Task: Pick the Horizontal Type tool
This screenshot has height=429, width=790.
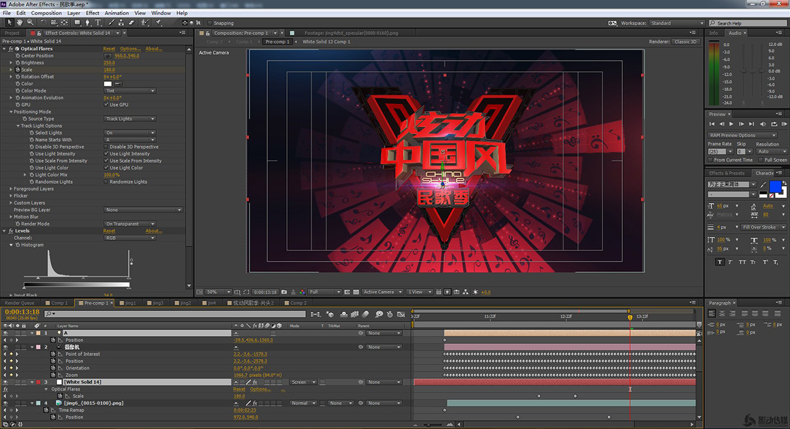Action: 98,22
